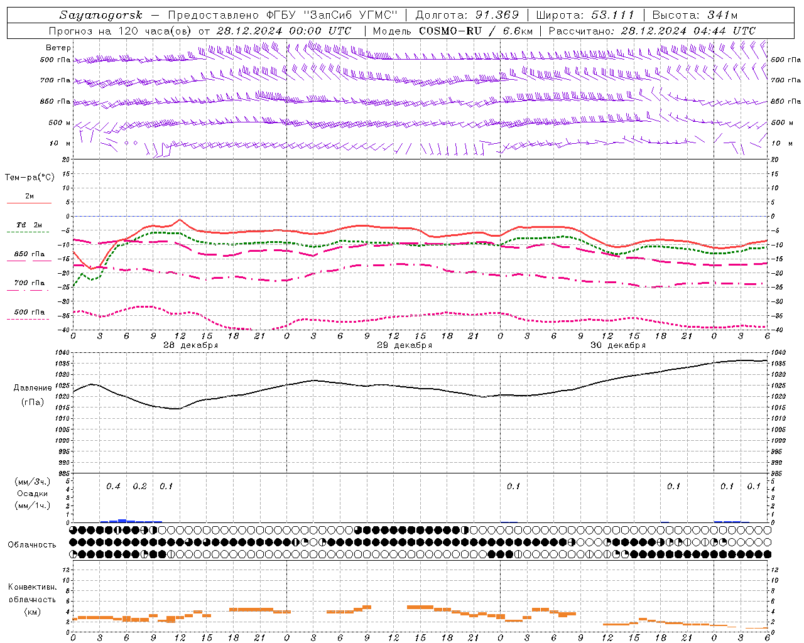
Task: Select the (мм/3ч.) precipitation unit label
Action: [32, 482]
